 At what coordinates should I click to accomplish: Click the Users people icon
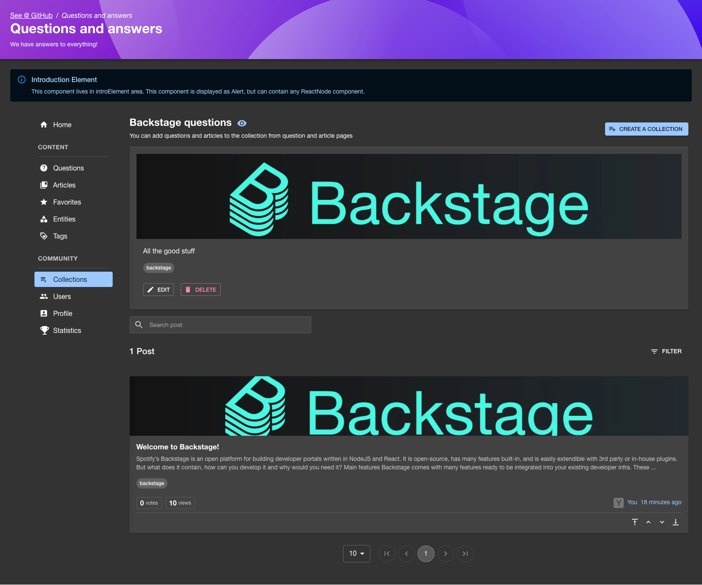44,296
